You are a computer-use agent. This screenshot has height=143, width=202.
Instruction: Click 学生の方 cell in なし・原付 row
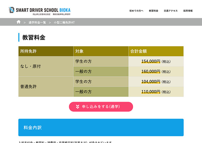point(101,61)
